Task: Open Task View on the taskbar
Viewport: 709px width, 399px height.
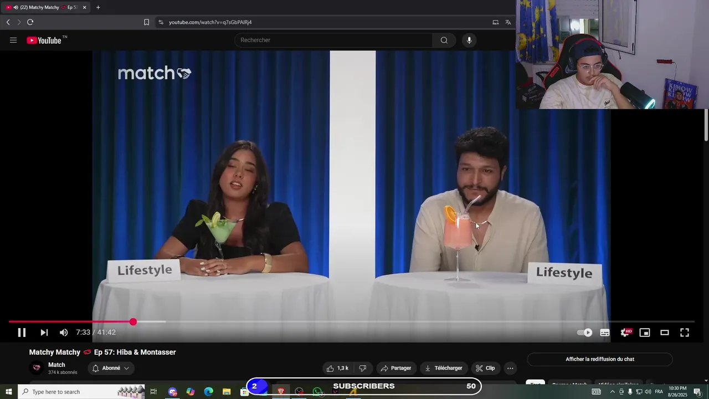Action: [x=153, y=392]
